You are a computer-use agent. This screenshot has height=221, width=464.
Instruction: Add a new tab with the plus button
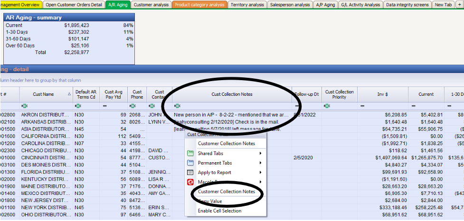459,4
